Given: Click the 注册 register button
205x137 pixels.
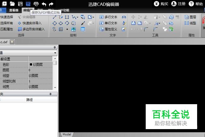Looking at the screenshot, I should click(179, 4).
